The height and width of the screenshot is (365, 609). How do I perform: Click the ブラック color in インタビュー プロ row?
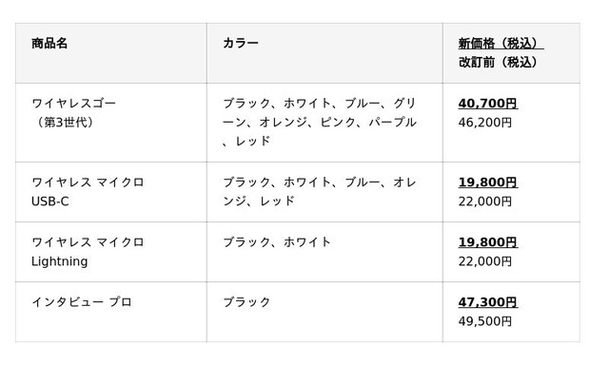click(x=246, y=301)
